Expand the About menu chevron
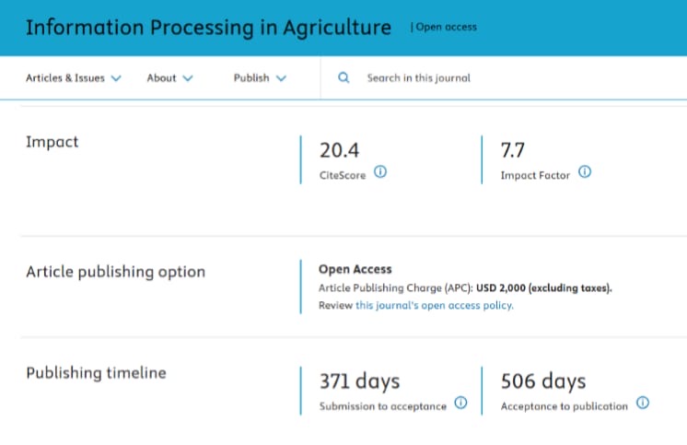Viewport: 687px width, 445px height. 188,78
